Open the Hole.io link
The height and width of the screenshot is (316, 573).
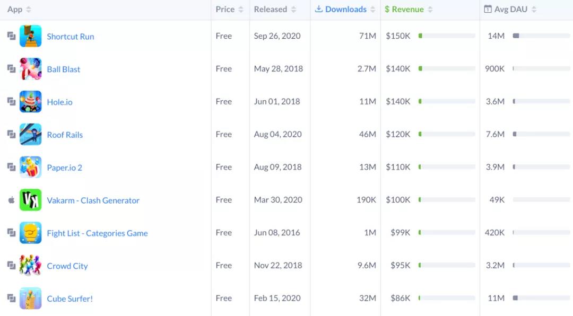59,102
